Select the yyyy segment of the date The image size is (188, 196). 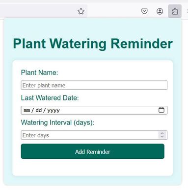54,111
